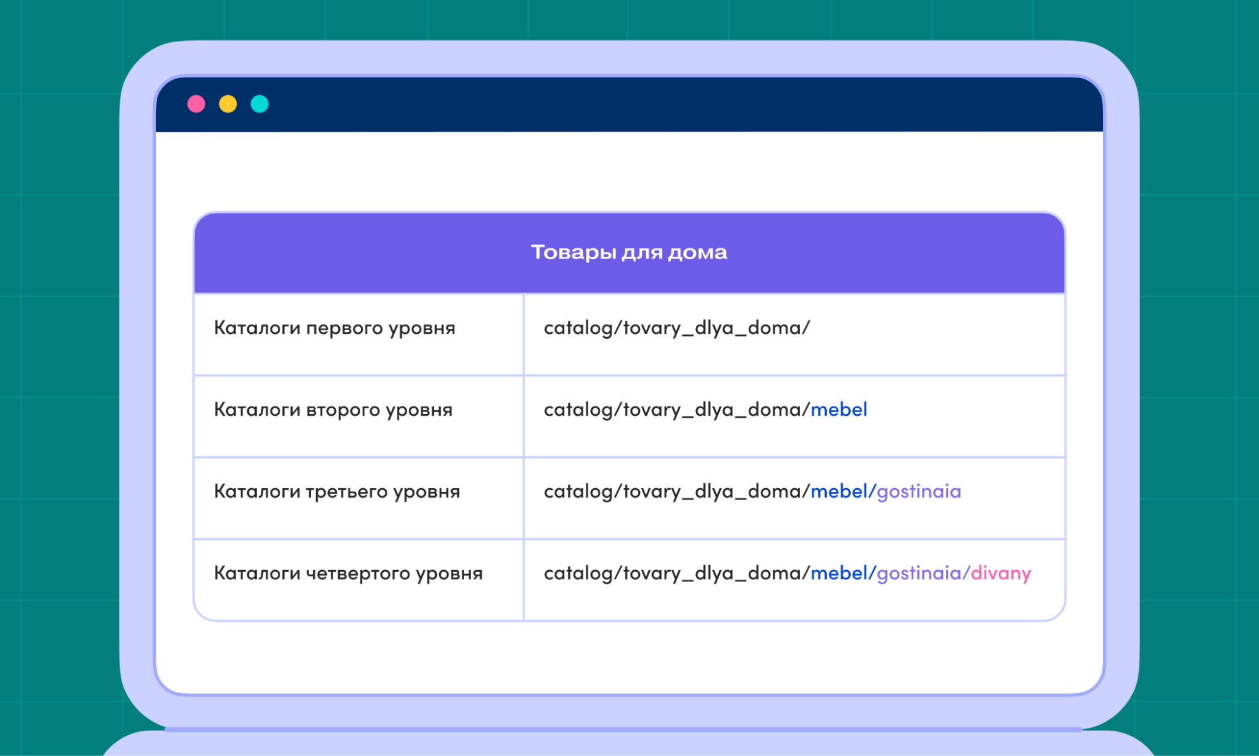Screen dimensions: 1259x756
Task: Click the catalog/tovary_dlya_doma/ path in first row
Action: click(676, 328)
